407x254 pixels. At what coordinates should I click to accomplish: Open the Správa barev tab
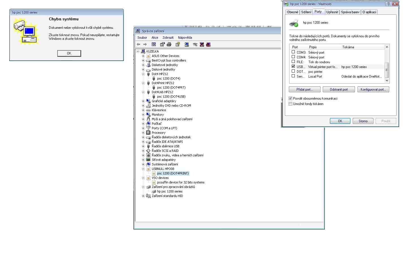[350, 12]
